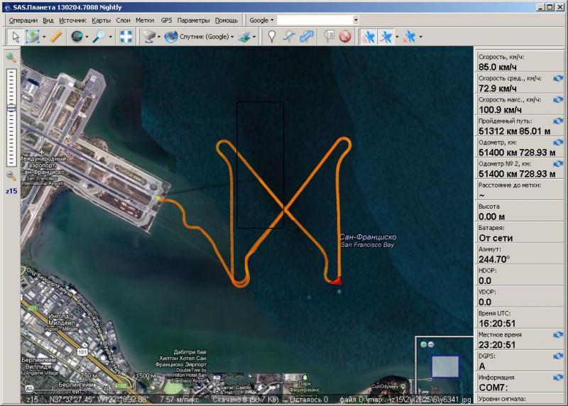Click the add placemark pin icon
The image size is (568, 406).
(271, 36)
